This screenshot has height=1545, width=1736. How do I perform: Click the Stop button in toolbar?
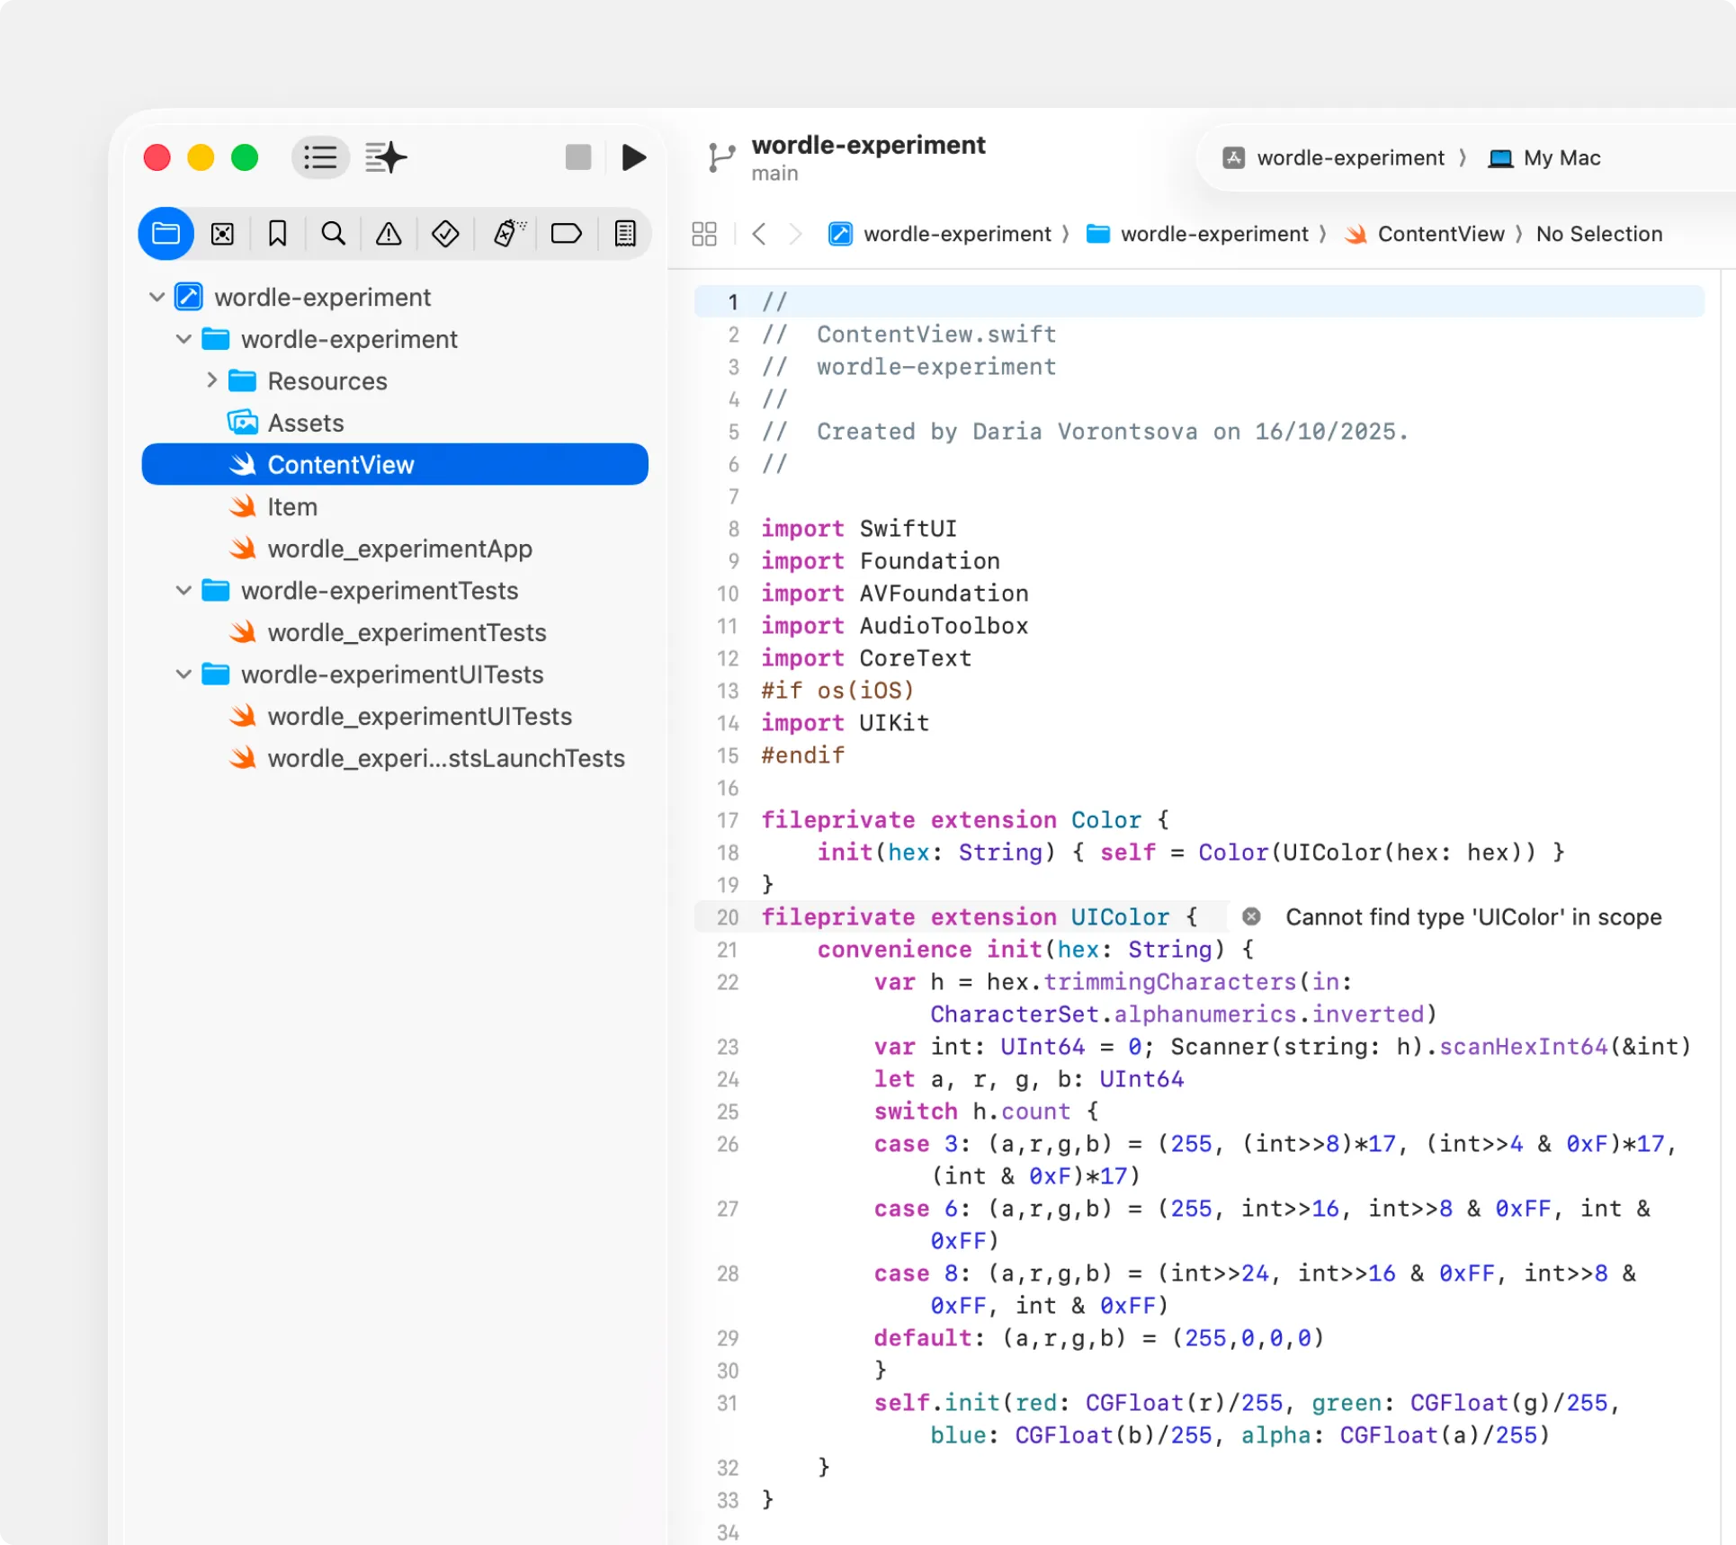578,157
